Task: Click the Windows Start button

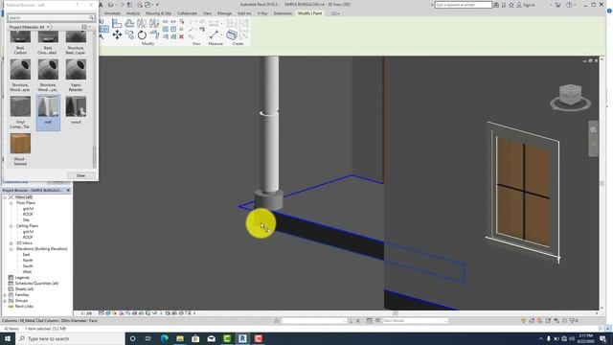Action: (x=7, y=338)
